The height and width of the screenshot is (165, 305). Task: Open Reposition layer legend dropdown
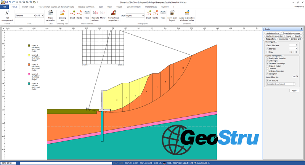pyautogui.click(x=294, y=84)
